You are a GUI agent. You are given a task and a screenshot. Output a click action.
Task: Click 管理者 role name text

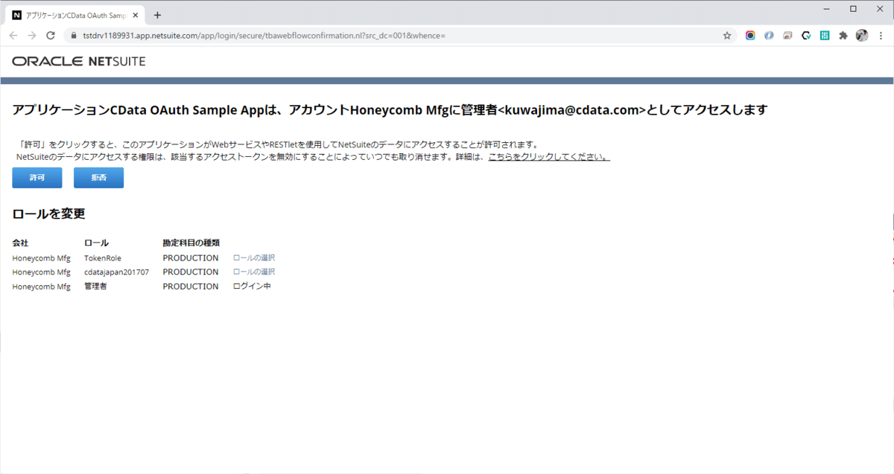(x=95, y=286)
